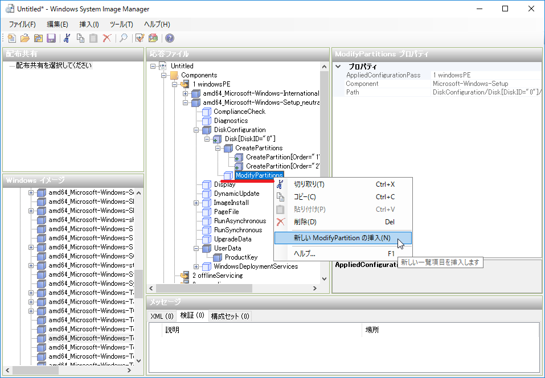Select the CreatePartition[Order="1"] tree node
This screenshot has height=378, width=545.
point(282,157)
